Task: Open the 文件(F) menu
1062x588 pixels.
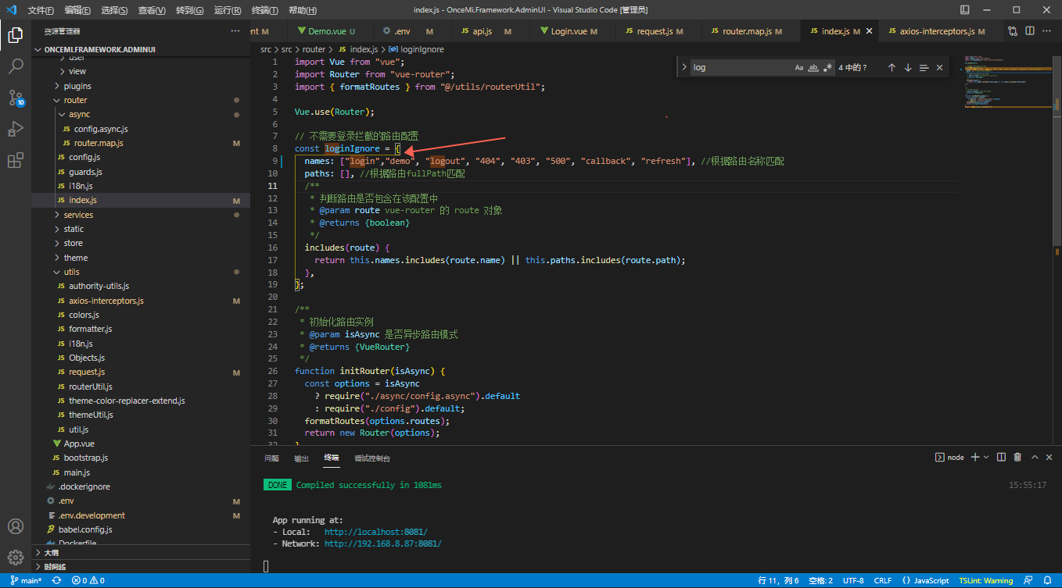Action: tap(41, 10)
